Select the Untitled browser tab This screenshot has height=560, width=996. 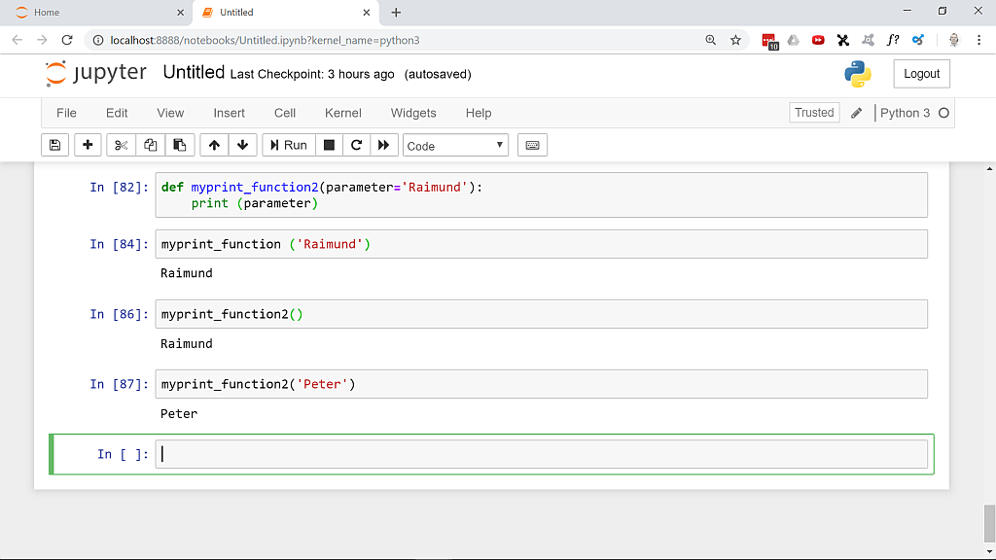click(x=286, y=13)
